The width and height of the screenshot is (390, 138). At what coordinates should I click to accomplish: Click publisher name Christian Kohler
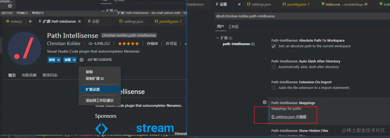tap(64, 44)
